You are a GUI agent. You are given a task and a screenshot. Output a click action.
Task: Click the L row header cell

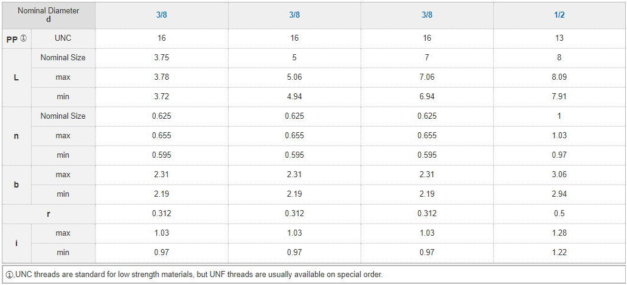pyautogui.click(x=16, y=77)
